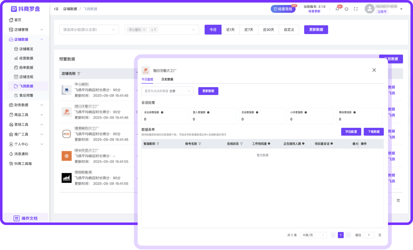The height and width of the screenshot is (250, 413).
Task: Click filter icon beside 在线状态 column
Action: pyautogui.click(x=242, y=144)
